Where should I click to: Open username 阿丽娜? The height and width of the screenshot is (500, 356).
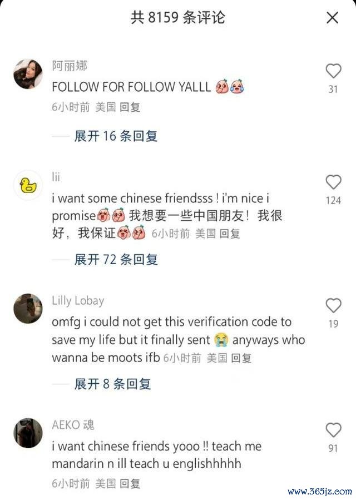(70, 66)
